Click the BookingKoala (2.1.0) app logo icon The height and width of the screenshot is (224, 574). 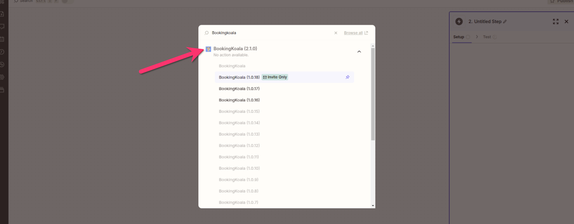click(x=208, y=49)
